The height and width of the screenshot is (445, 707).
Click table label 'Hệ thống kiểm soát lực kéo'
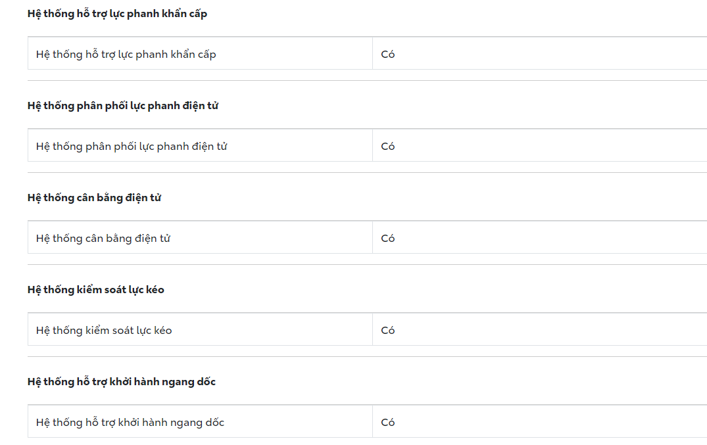104,331
